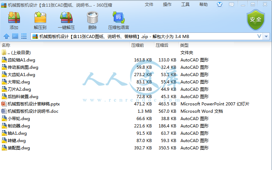
Task: Open the 工具 menu
Action: click(185, 5)
